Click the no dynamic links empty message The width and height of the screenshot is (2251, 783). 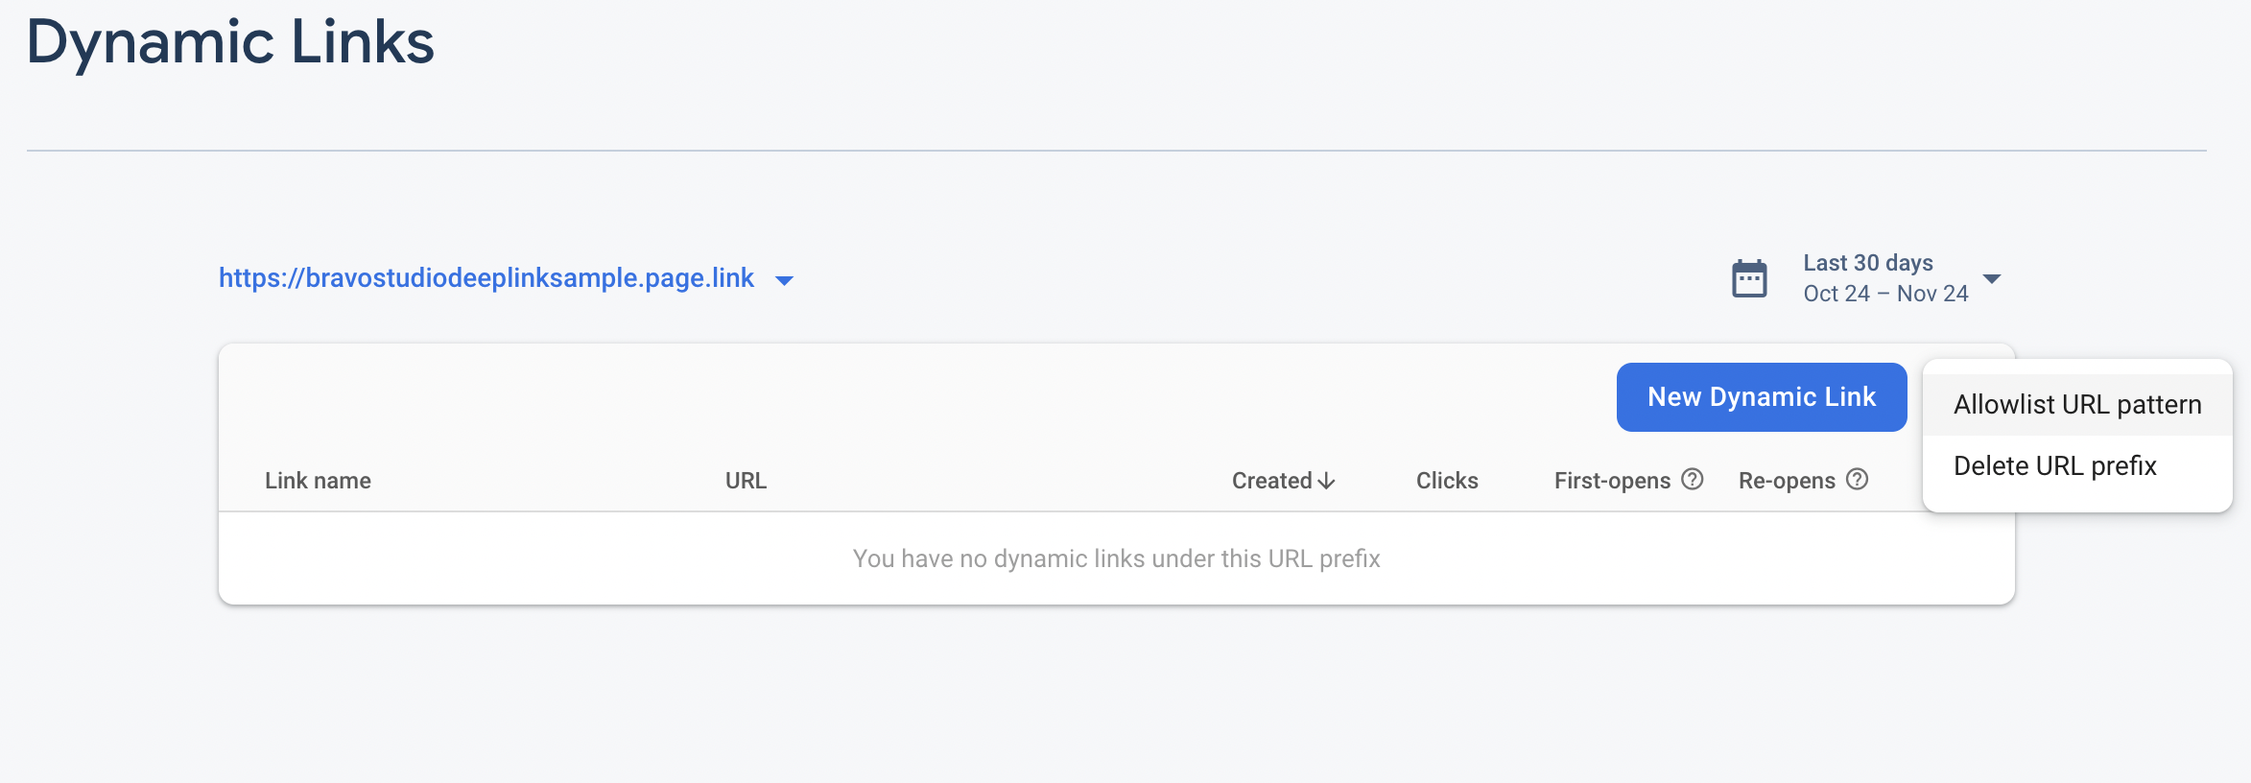tap(1116, 558)
